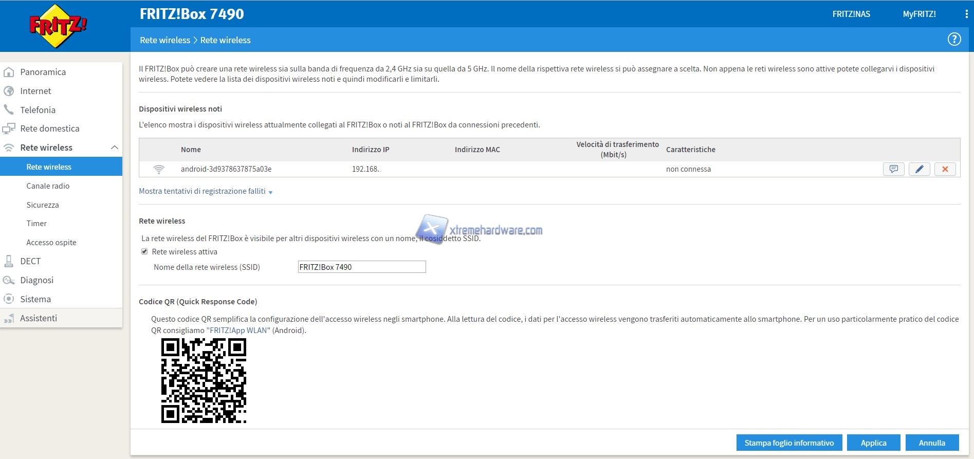
Task: Open Panoramica in the sidebar
Action: coord(43,72)
